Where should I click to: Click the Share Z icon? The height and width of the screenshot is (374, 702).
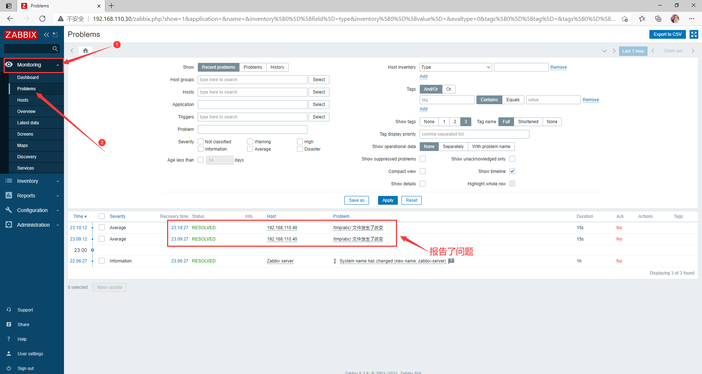tap(9, 324)
